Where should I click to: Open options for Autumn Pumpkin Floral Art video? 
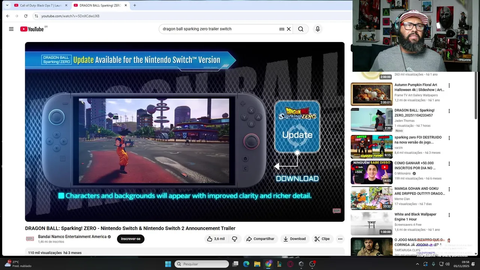click(x=449, y=85)
